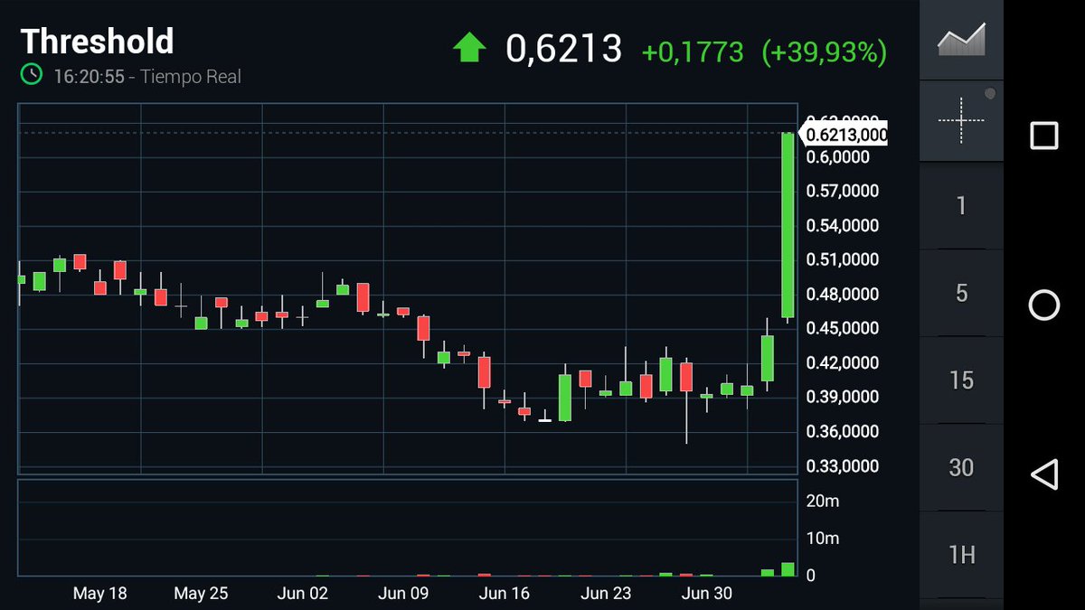Click the 0.48,0000 price axis label
The height and width of the screenshot is (610, 1085).
click(842, 295)
